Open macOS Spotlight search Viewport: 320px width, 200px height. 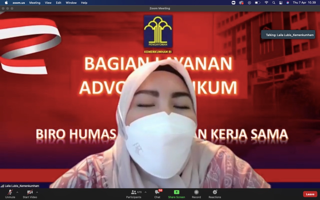click(x=274, y=3)
